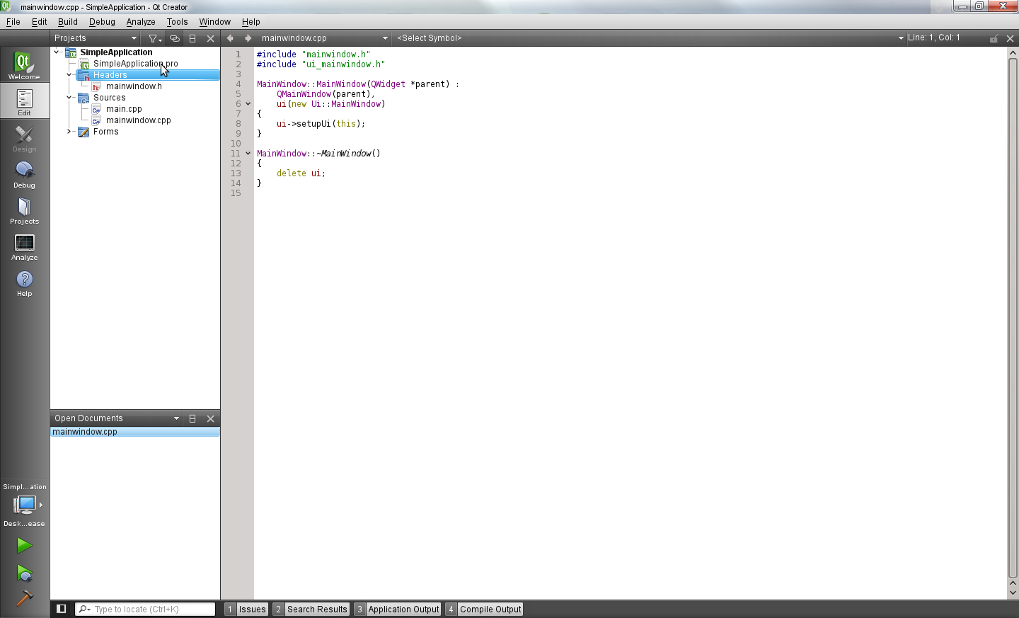Image resolution: width=1019 pixels, height=618 pixels.
Task: Open the Projects view dropdown
Action: [96, 38]
